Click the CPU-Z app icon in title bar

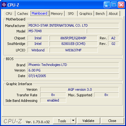[x=4, y=5]
